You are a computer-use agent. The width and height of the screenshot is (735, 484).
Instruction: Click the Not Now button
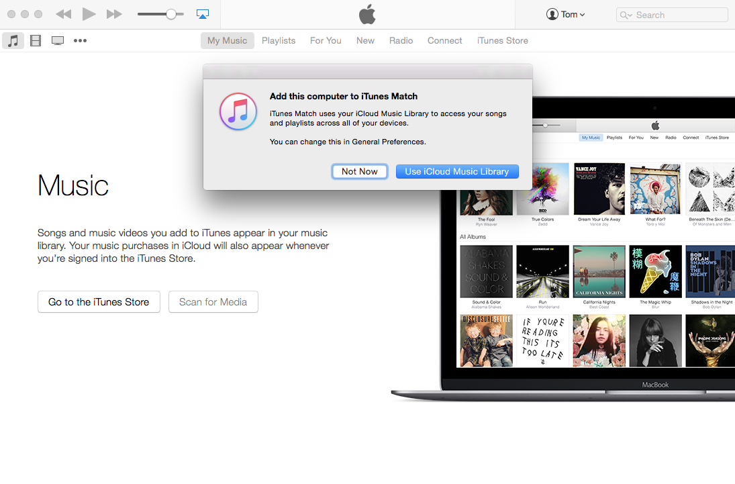click(x=360, y=172)
